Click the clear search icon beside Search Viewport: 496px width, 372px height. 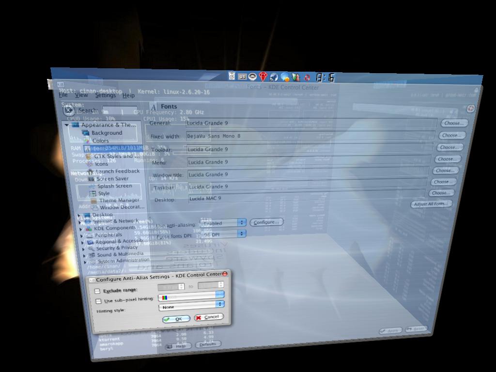point(69,110)
